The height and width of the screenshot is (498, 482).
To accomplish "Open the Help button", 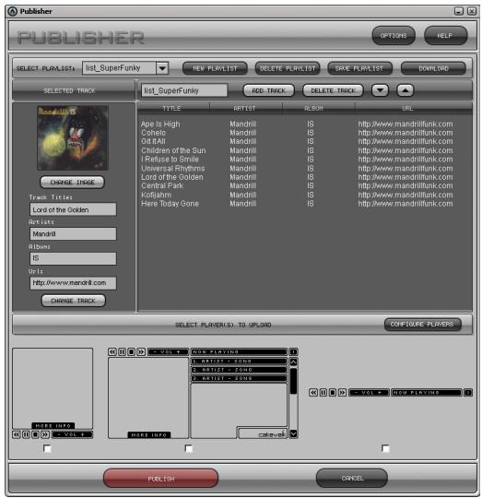I will tap(445, 36).
